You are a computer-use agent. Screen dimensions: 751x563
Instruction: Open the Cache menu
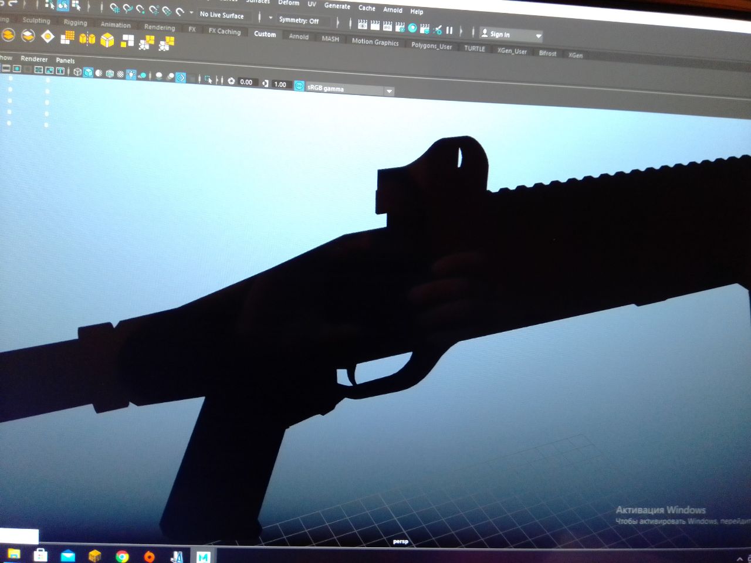click(367, 8)
